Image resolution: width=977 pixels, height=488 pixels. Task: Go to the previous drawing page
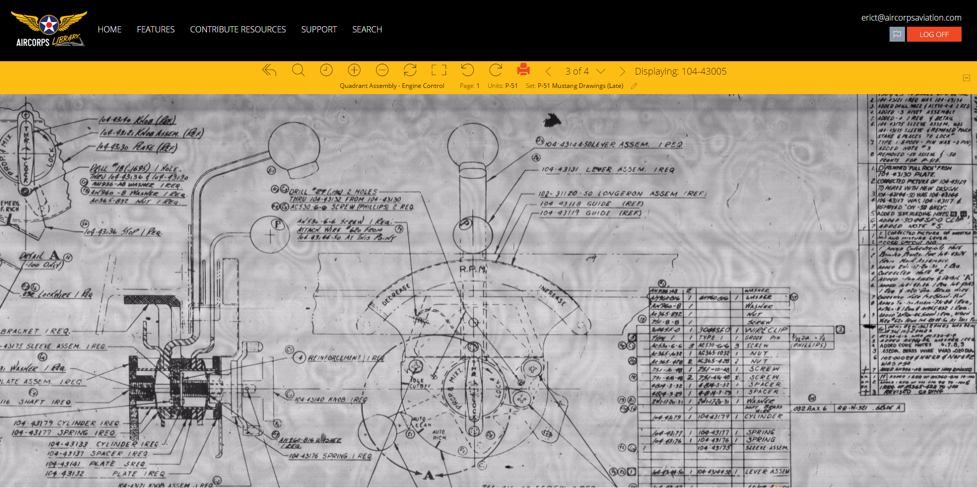coord(548,71)
